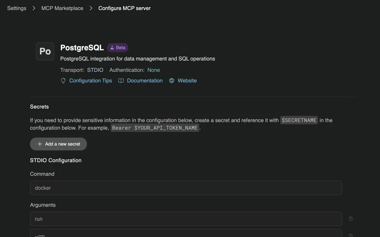Click the Secrets section heading

click(39, 107)
